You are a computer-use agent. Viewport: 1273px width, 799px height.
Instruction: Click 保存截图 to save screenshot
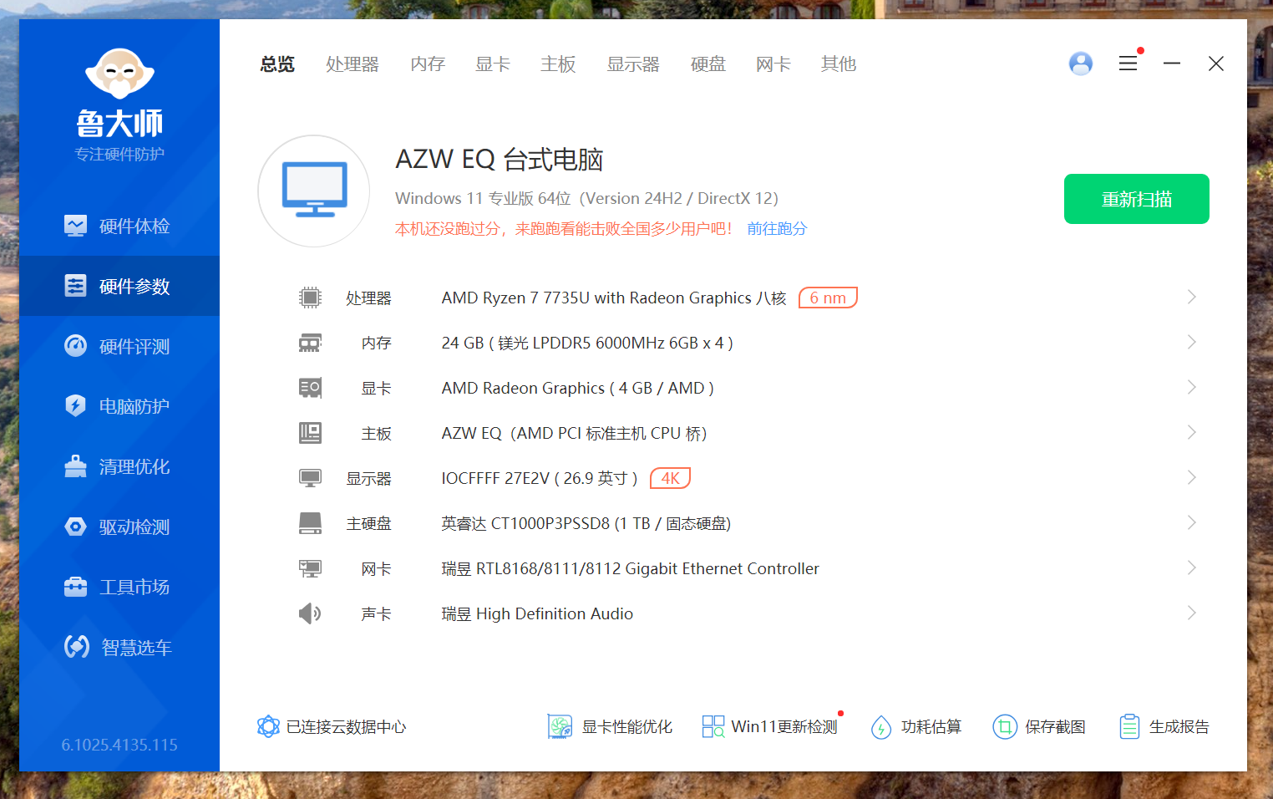click(1039, 726)
